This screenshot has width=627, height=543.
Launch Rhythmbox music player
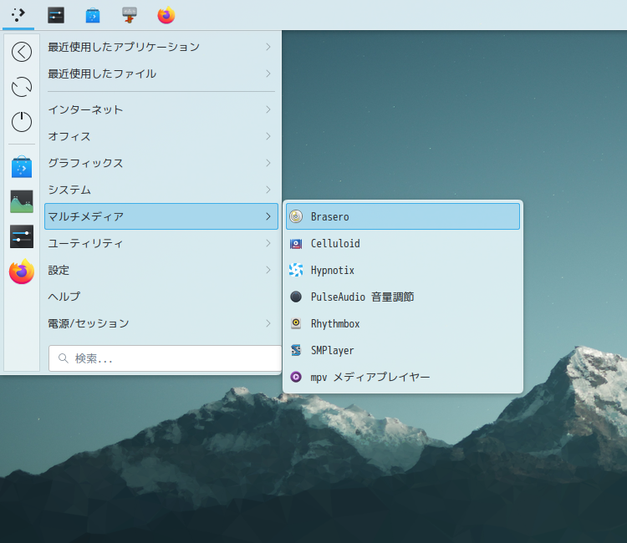403,323
